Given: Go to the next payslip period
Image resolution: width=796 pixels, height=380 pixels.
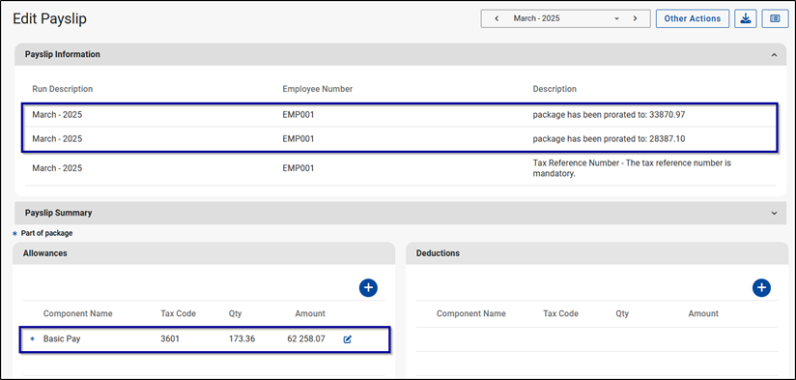Looking at the screenshot, I should point(635,18).
